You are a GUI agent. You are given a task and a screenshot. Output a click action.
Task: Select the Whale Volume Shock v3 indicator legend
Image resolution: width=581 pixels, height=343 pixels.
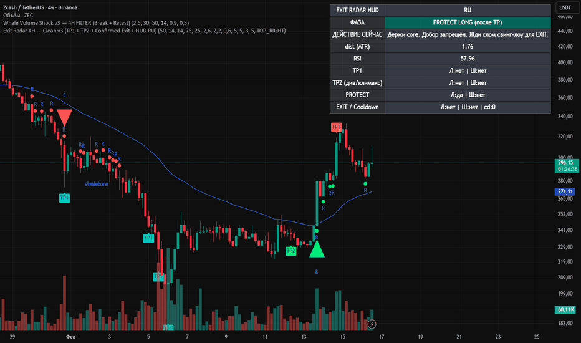tap(96, 23)
